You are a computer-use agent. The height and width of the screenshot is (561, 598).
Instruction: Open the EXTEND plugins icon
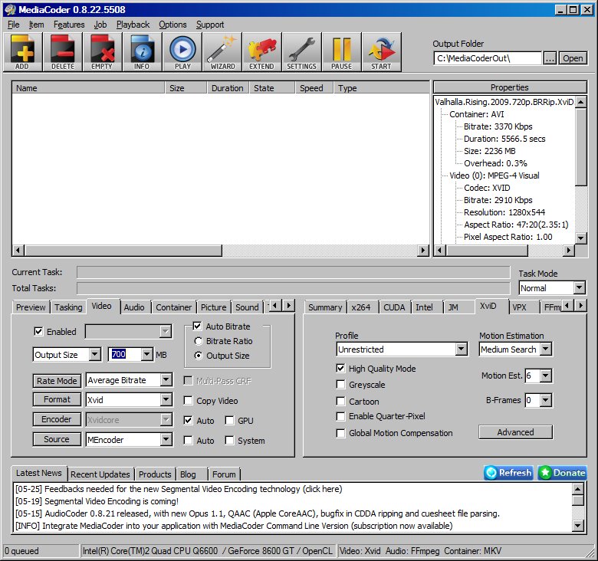point(262,52)
